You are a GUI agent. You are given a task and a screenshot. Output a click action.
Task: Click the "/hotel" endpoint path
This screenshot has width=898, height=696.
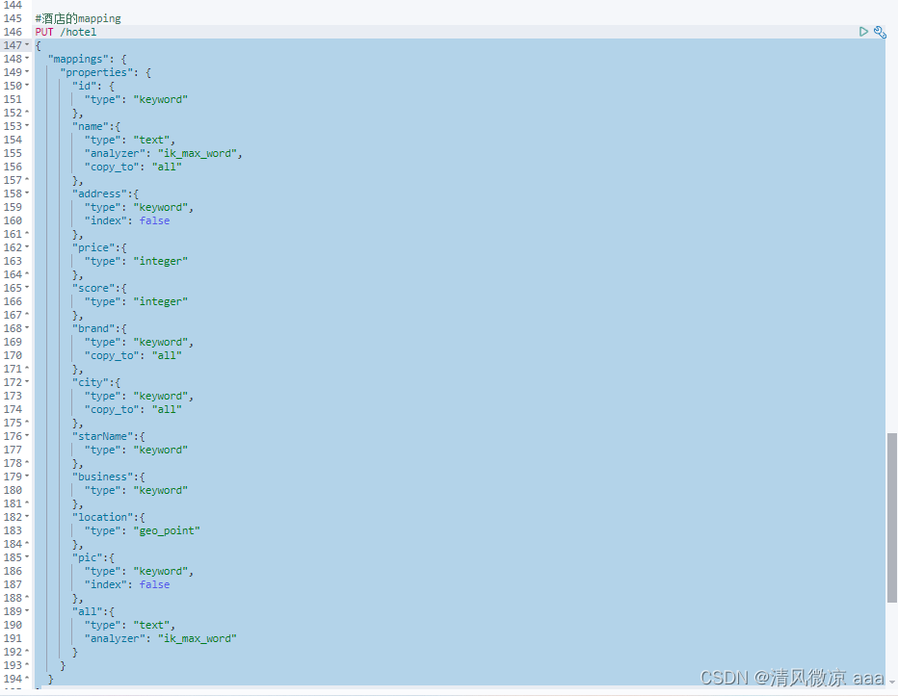(78, 32)
